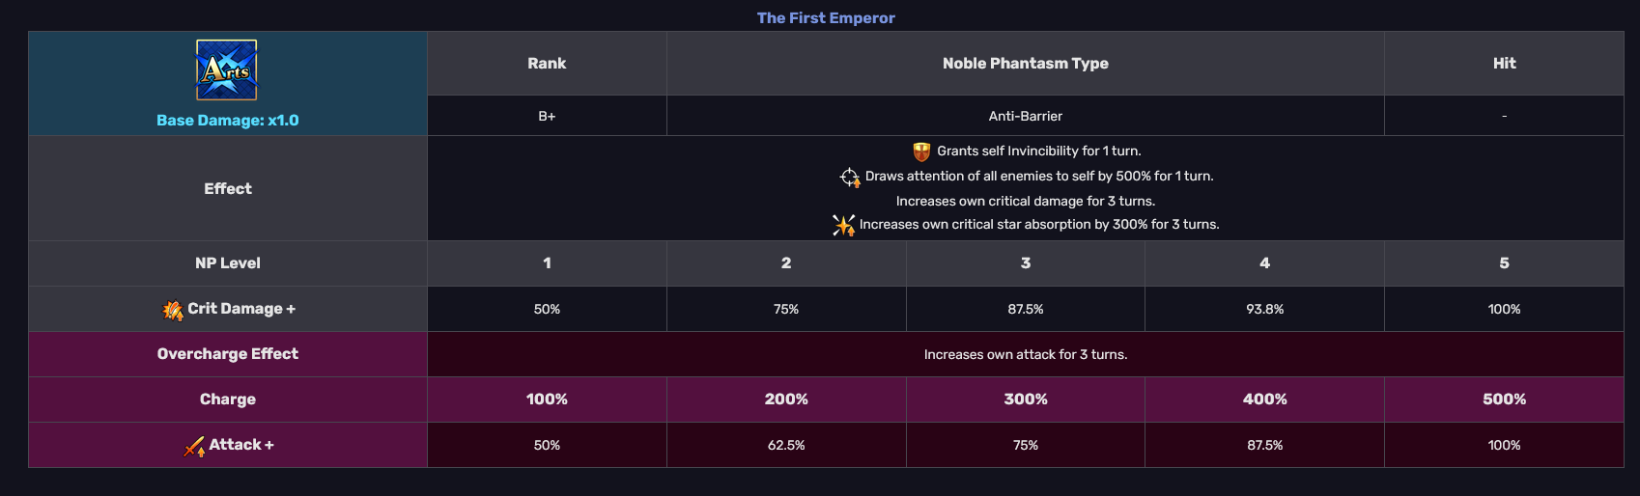Screen dimensions: 1640x496
Task: Select the Noble Phantasm Type header
Action: click(1025, 64)
